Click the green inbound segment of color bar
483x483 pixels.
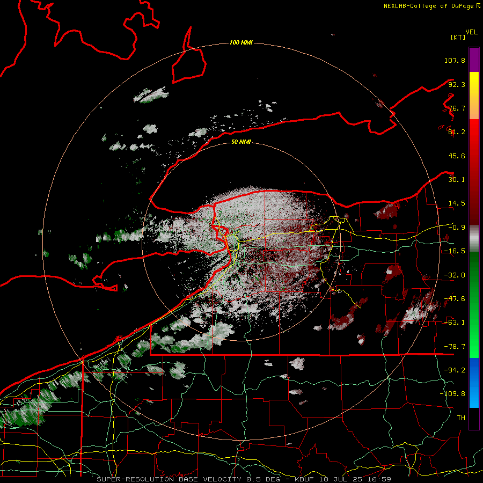(x=474, y=305)
